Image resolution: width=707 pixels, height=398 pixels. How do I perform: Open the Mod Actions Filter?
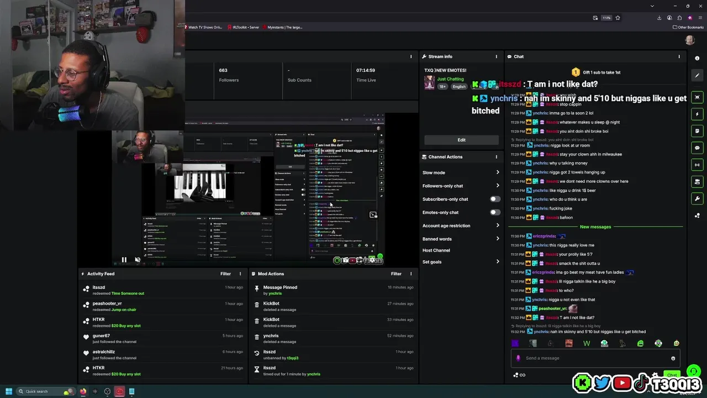point(396,274)
